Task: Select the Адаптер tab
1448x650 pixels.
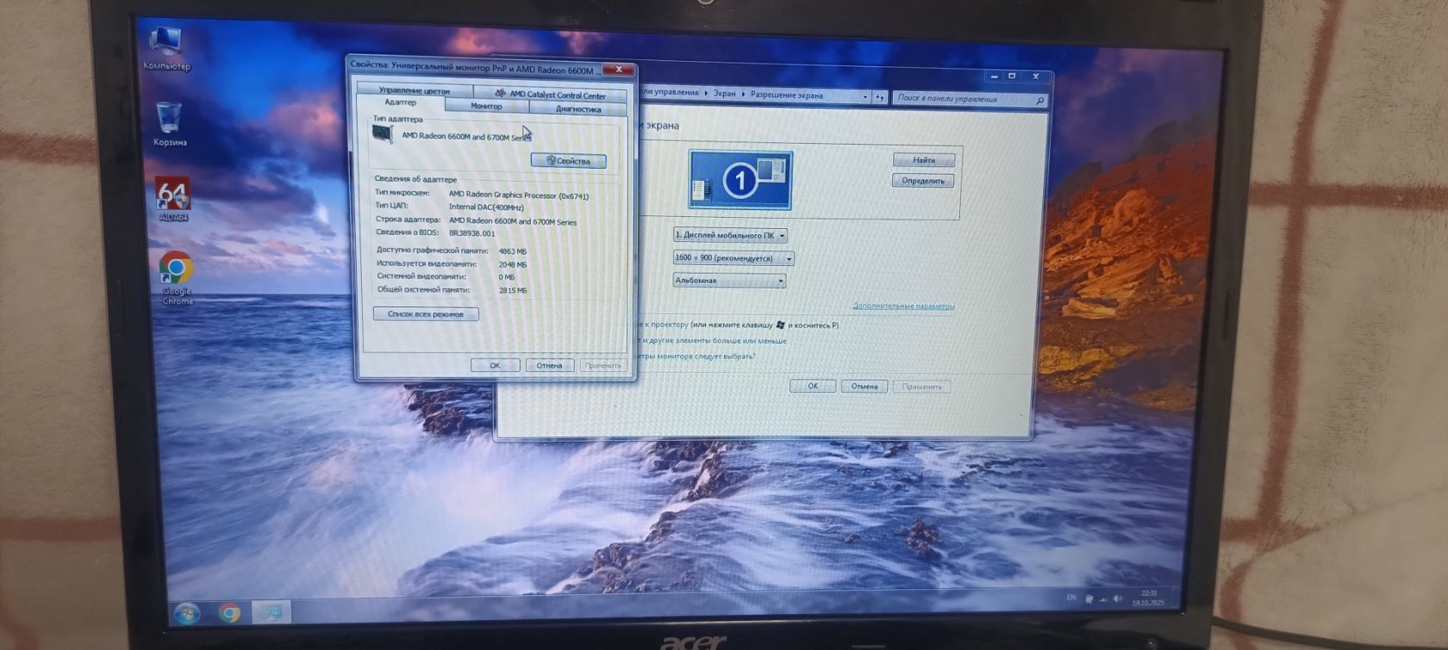Action: click(400, 102)
